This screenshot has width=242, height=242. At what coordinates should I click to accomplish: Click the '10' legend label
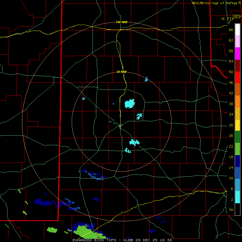231,178
